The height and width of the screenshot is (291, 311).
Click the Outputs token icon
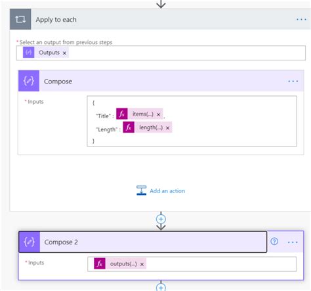[x=29, y=53]
